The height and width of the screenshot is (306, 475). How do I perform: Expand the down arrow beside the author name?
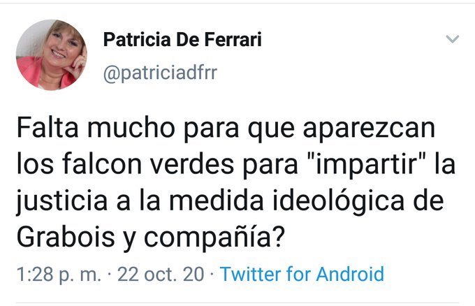tap(452, 39)
